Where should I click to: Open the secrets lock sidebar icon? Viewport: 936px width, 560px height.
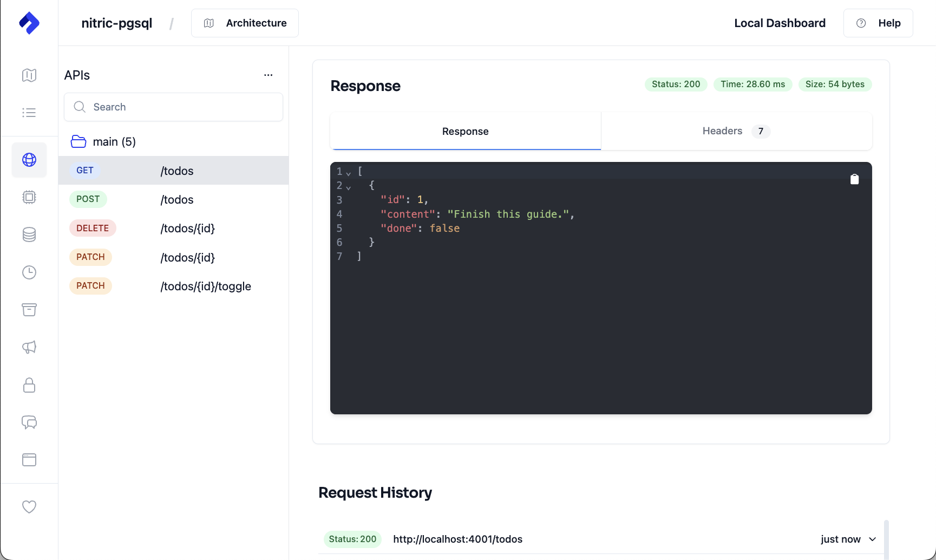29,385
